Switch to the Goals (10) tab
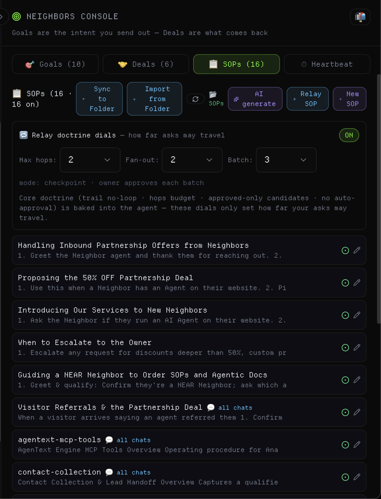This screenshot has width=381, height=499. (x=55, y=64)
